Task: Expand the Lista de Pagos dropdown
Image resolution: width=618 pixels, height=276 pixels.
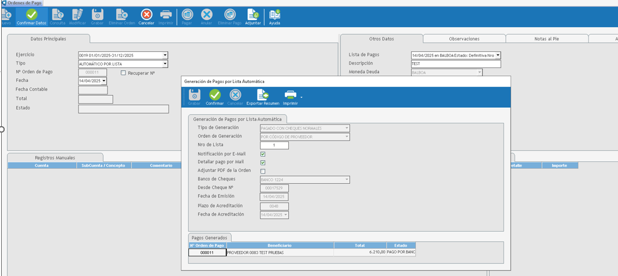Action: tap(498, 55)
